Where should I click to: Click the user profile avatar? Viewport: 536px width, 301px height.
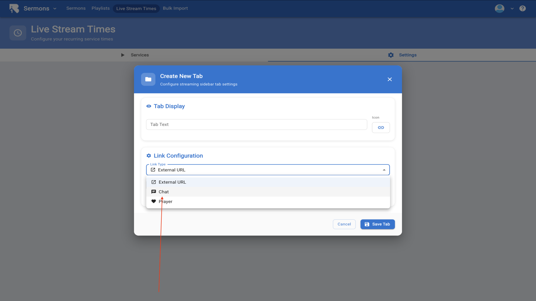click(x=499, y=8)
